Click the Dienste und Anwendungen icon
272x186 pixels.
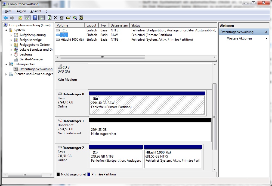pyautogui.click(x=11, y=74)
